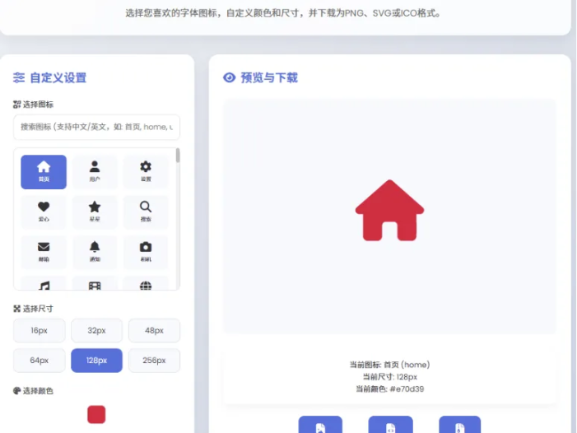This screenshot has height=433, width=577.
Task: Select the camera (相机) icon tile
Action: [146, 252]
